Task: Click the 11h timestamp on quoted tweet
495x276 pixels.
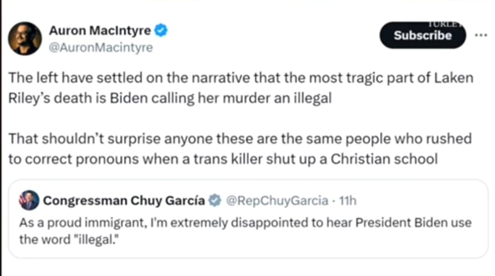Action: click(348, 201)
